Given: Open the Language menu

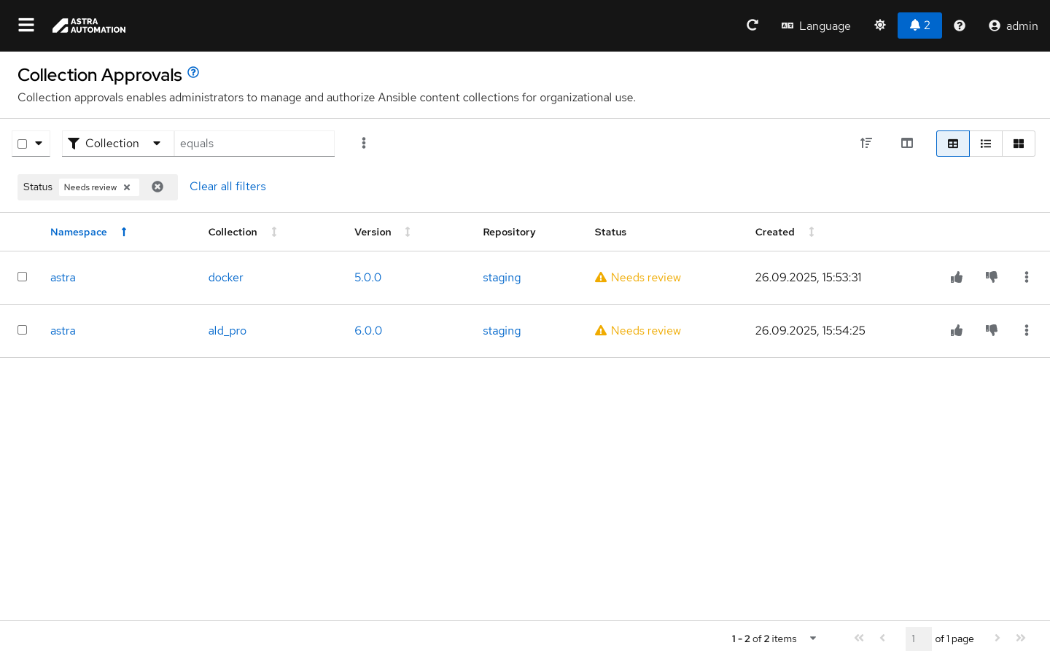Looking at the screenshot, I should click(x=816, y=26).
